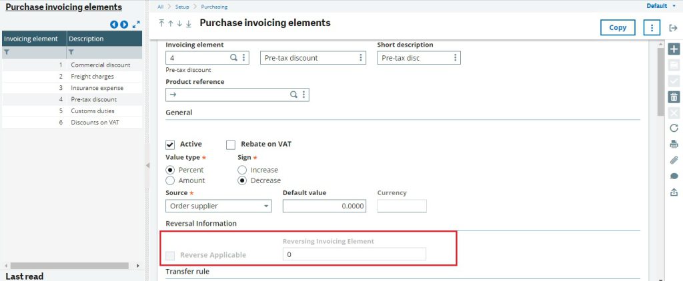Open the Source dropdown showing Order supplier
This screenshot has width=683, height=281.
[x=218, y=206]
